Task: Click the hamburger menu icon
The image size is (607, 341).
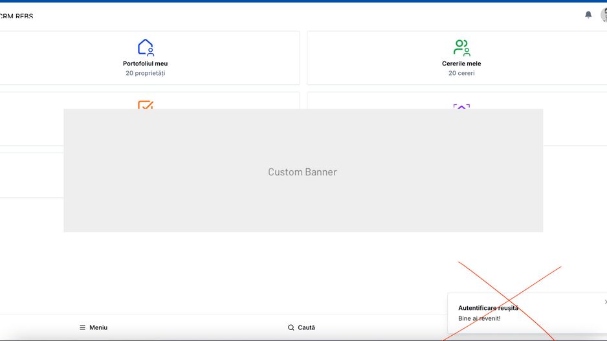Action: [82, 327]
